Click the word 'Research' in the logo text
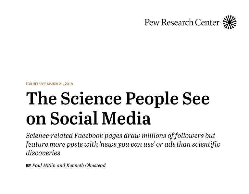Image resolution: width=249 pixels, height=194 pixels. click(x=177, y=22)
